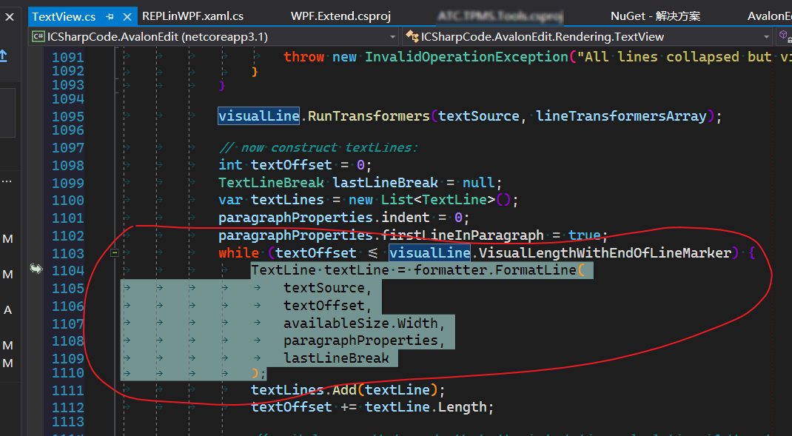The image size is (792, 436).
Task: Set a breakpoint in the margin of line 1098
Action: click(x=34, y=164)
